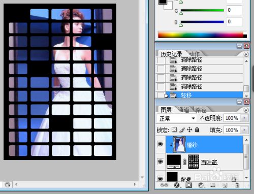254x194 pixels.
Task: Click the fill 100% input field
Action: point(232,130)
